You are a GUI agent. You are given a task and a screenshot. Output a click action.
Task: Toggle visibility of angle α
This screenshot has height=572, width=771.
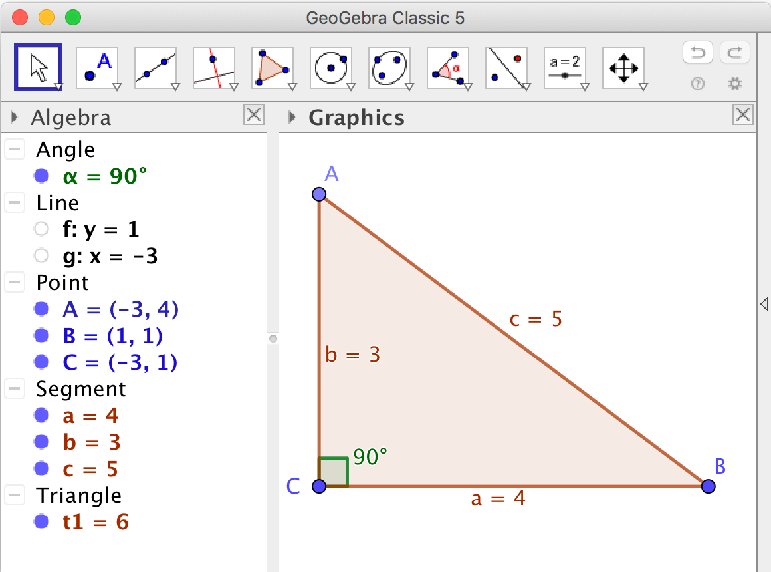click(41, 176)
